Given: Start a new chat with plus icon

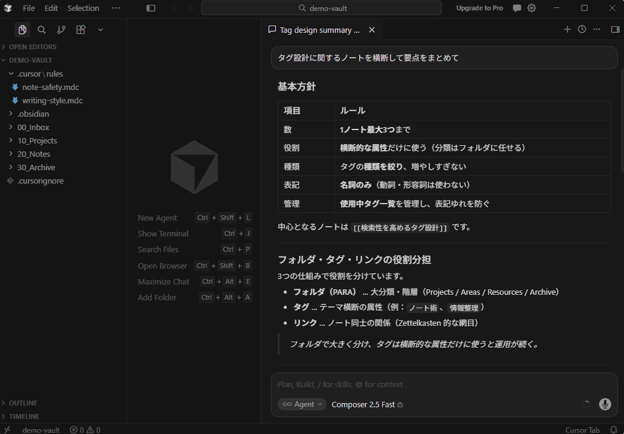Looking at the screenshot, I should coord(567,29).
